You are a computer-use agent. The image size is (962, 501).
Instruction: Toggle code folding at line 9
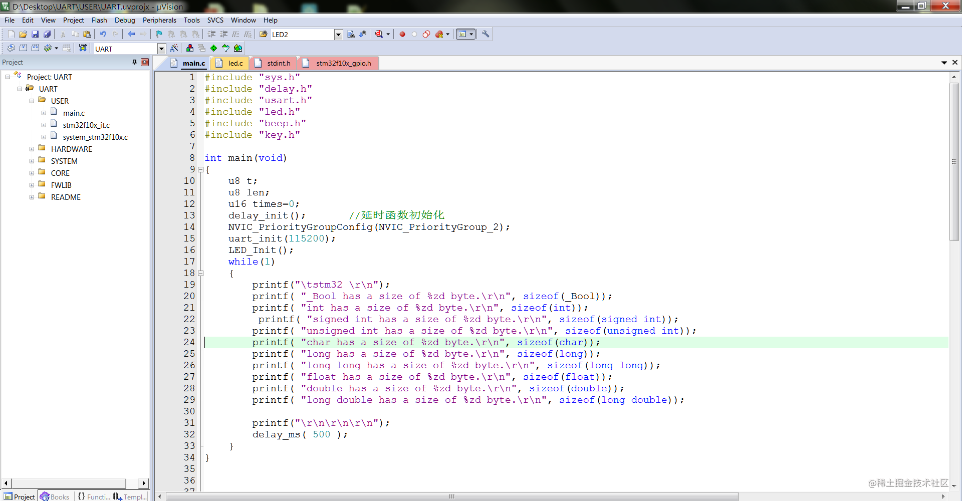click(x=200, y=169)
